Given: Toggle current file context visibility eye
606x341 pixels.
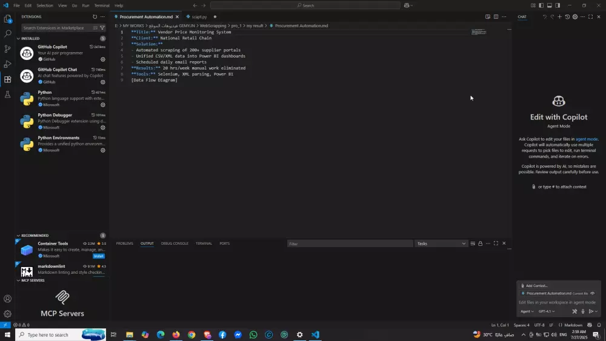Looking at the screenshot, I should 593,293.
